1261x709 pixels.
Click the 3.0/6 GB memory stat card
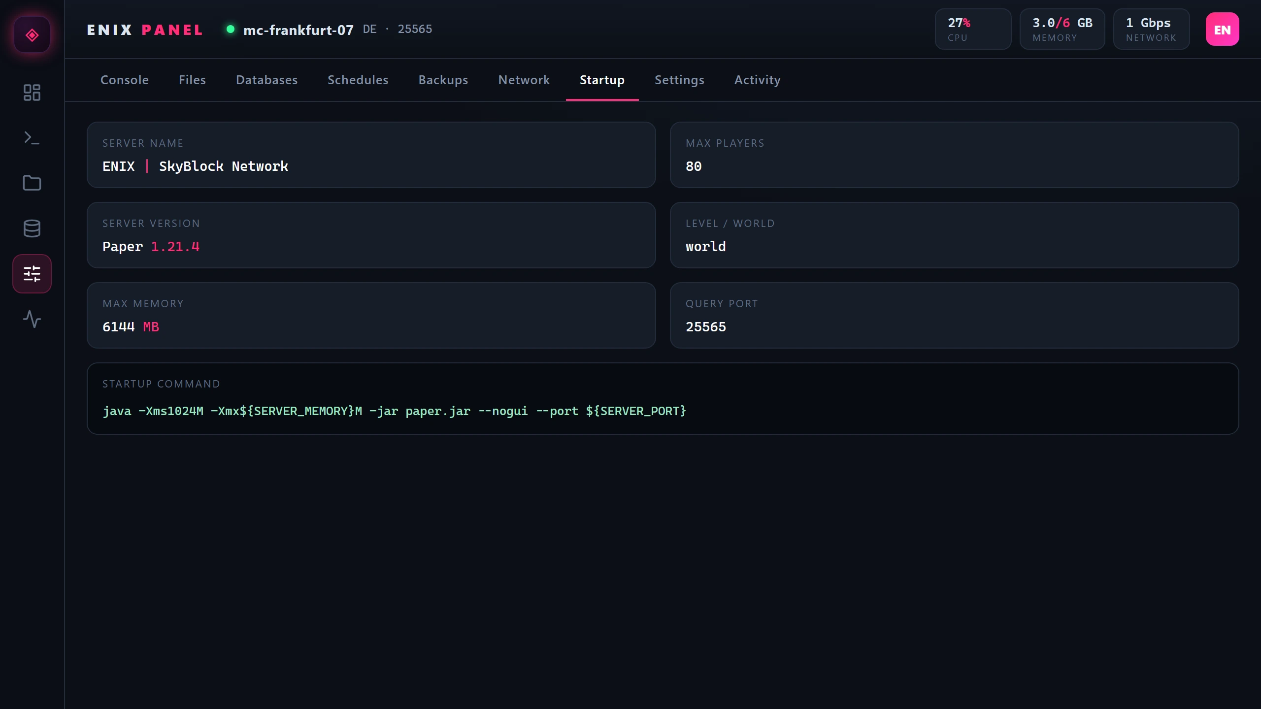click(1062, 29)
